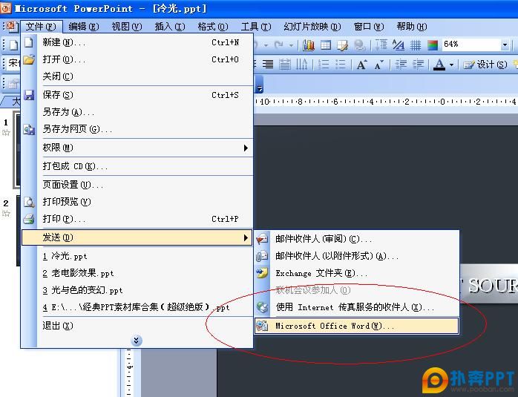
Task: Click the horizontal ruler above the slide
Action: click(x=386, y=102)
